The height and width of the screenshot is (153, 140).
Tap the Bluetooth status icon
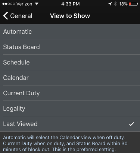(115, 4)
